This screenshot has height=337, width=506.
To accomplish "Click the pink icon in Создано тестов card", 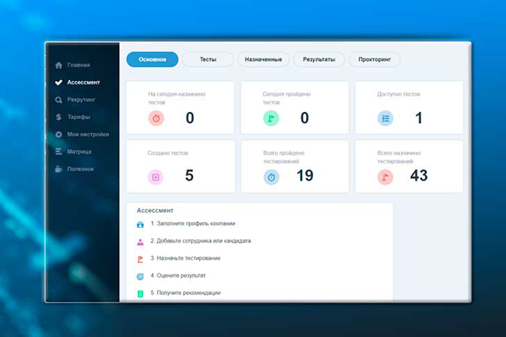I will (x=156, y=177).
